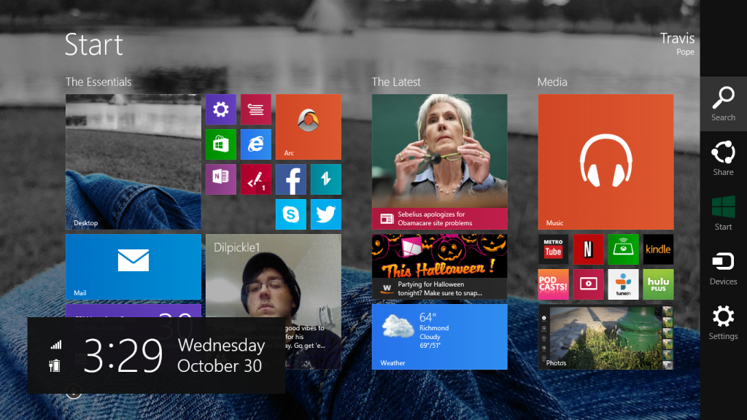The image size is (747, 420).
Task: Check the Weather tile for Richmond
Action: [439, 337]
